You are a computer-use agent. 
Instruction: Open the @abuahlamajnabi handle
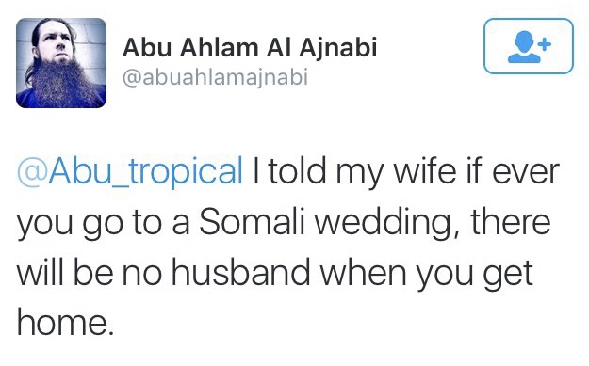[x=215, y=78]
